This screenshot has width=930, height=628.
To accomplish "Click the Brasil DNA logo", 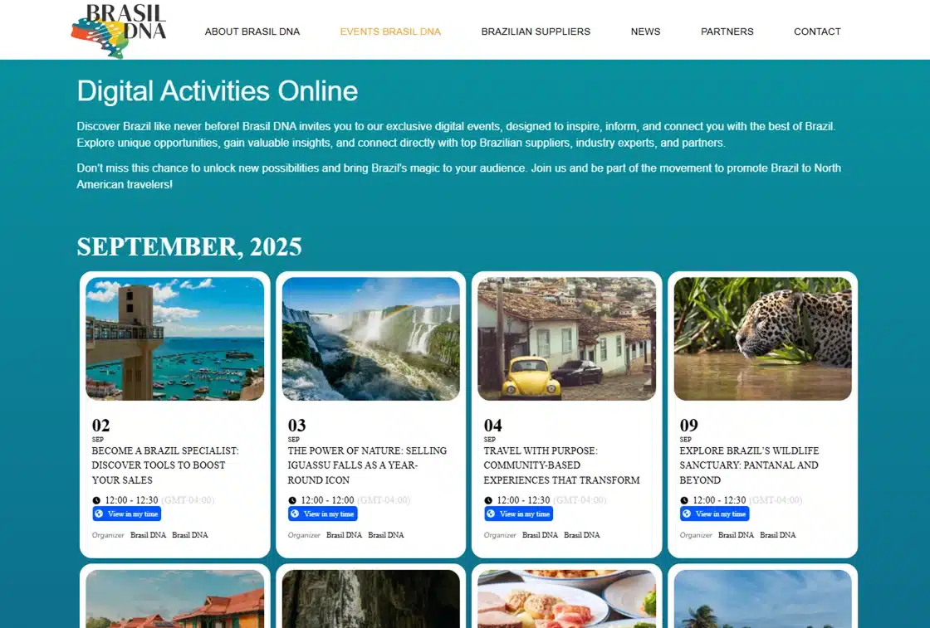I will (119, 31).
